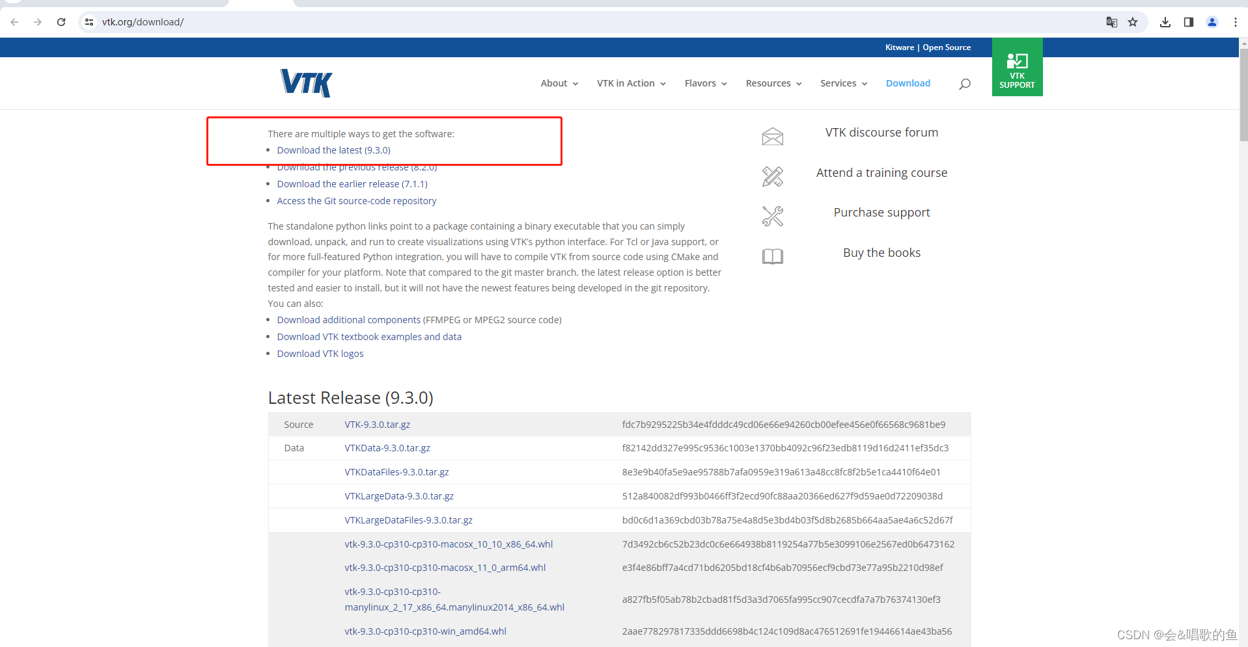Open the VTK in Action menu

click(626, 83)
